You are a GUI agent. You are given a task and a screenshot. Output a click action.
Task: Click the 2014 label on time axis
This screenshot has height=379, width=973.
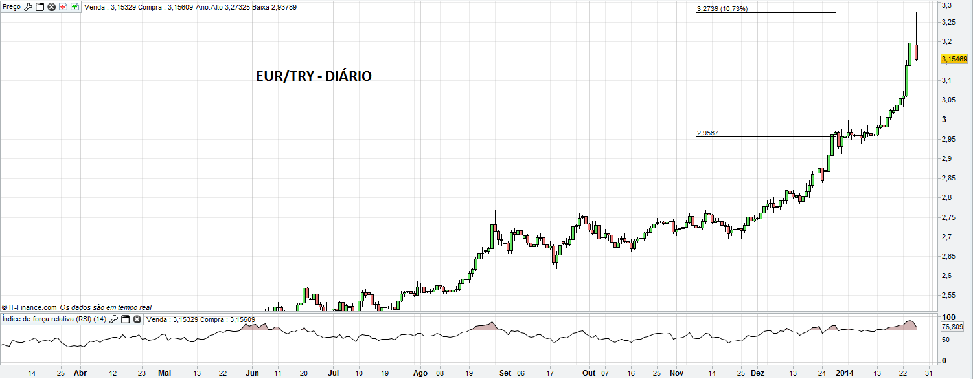[844, 373]
